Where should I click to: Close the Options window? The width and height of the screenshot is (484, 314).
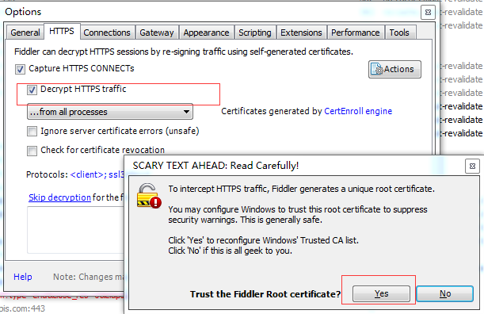(428, 13)
